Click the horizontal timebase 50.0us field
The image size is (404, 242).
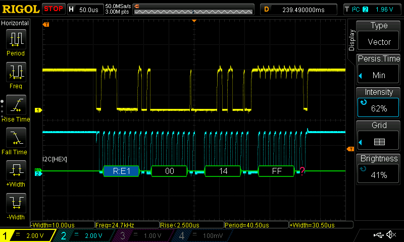85,10
